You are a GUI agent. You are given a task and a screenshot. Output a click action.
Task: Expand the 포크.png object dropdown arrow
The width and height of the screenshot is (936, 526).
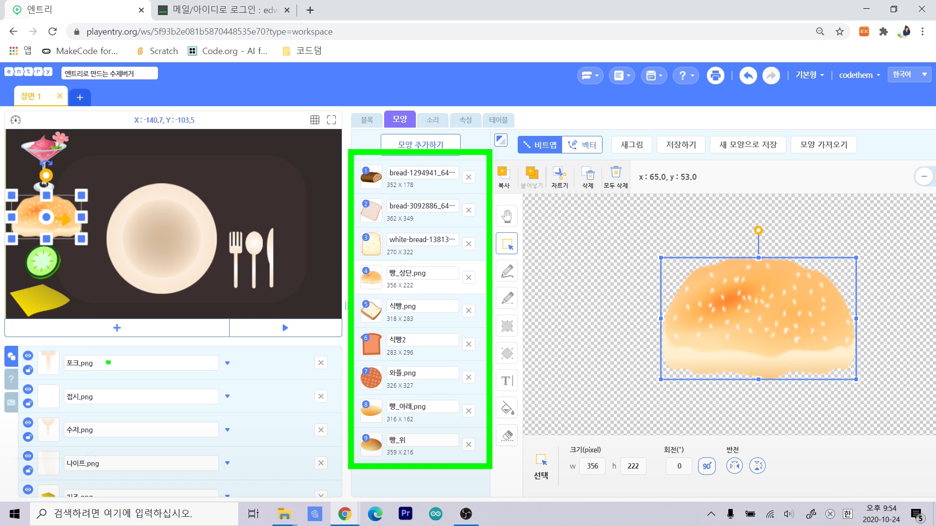pyautogui.click(x=227, y=363)
